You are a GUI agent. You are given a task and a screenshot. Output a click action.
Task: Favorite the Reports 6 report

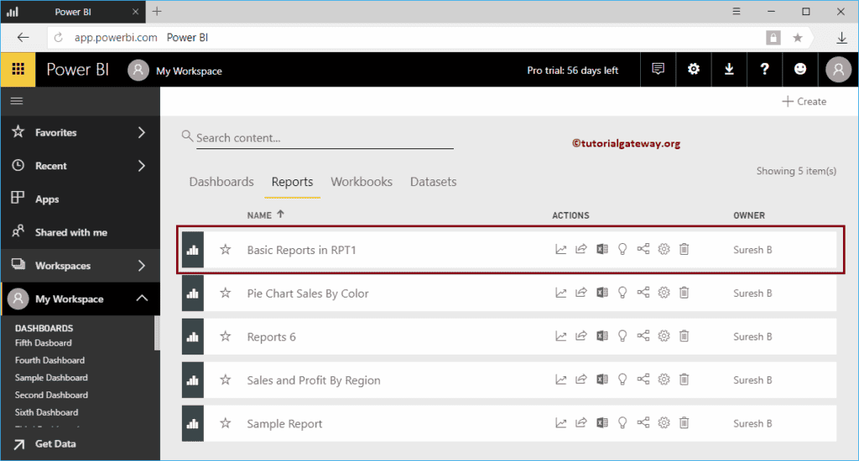click(x=225, y=336)
